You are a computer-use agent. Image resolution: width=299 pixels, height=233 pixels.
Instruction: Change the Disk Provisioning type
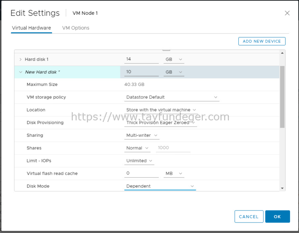pos(161,123)
